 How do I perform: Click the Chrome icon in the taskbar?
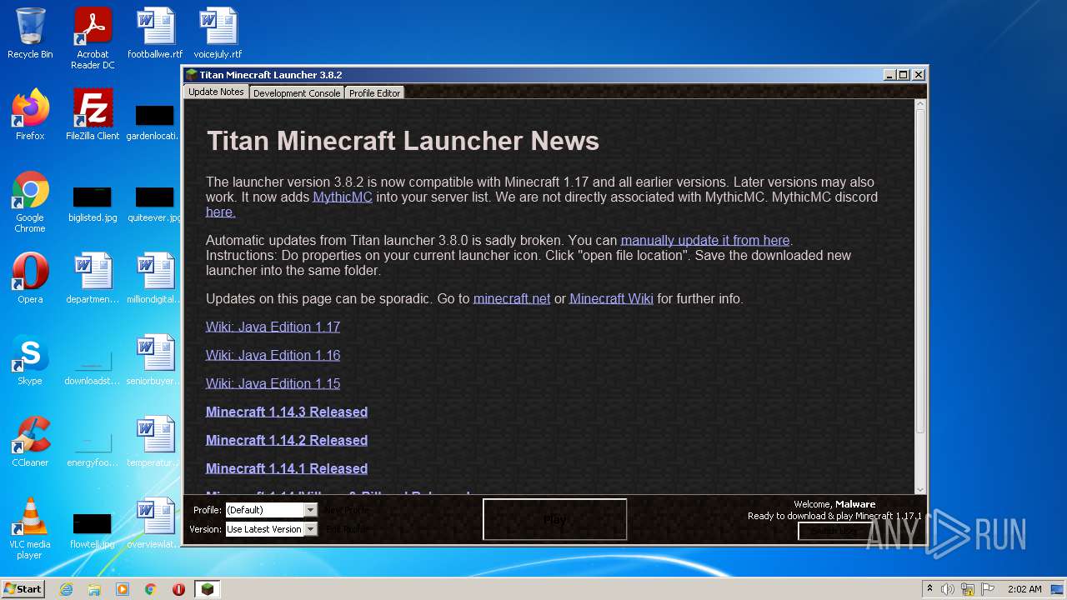click(x=151, y=589)
